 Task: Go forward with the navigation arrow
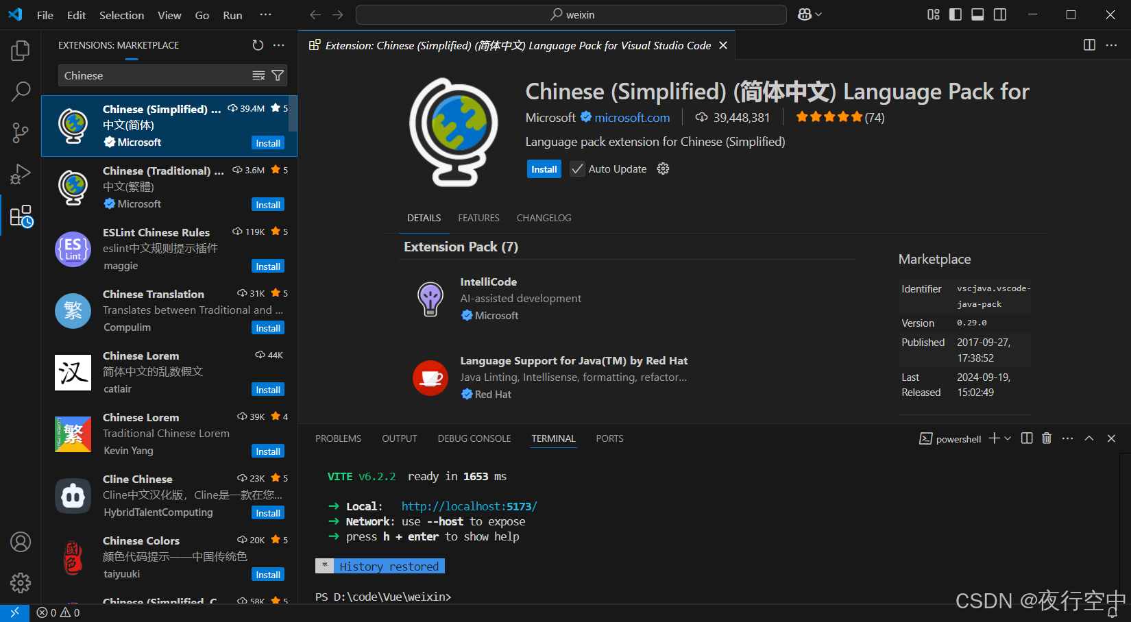pyautogui.click(x=338, y=14)
